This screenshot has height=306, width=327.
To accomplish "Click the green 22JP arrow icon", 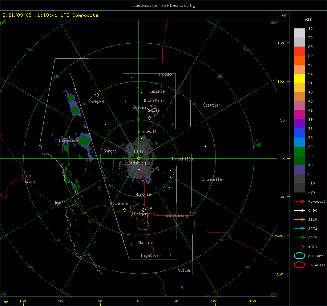I will pyautogui.click(x=299, y=238).
